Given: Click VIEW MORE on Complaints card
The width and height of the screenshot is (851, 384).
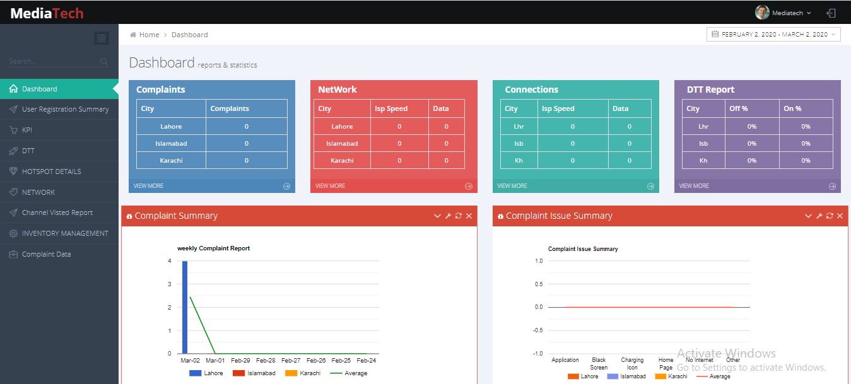Looking at the screenshot, I should tap(148, 186).
